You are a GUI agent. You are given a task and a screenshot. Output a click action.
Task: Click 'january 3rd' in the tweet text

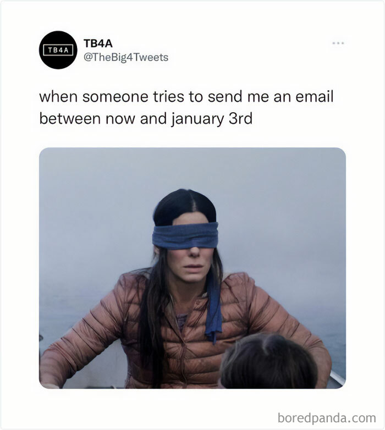coord(212,119)
